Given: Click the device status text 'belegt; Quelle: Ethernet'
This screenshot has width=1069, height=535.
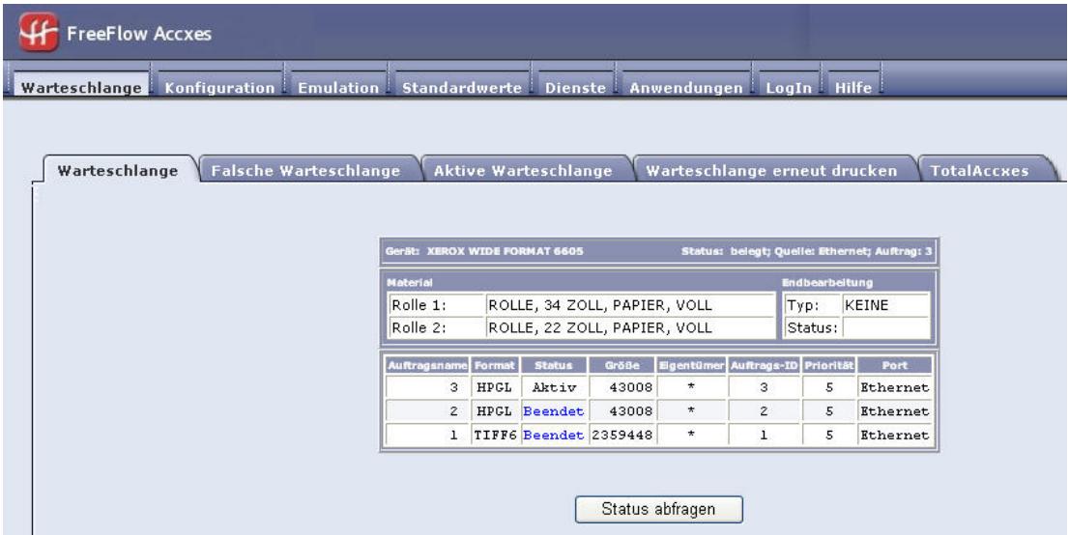Looking at the screenshot, I should point(806,251).
